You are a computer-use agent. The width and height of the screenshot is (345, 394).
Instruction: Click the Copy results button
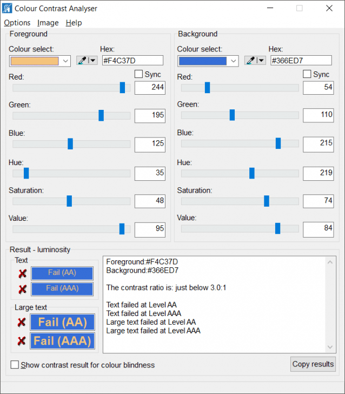tap(313, 364)
